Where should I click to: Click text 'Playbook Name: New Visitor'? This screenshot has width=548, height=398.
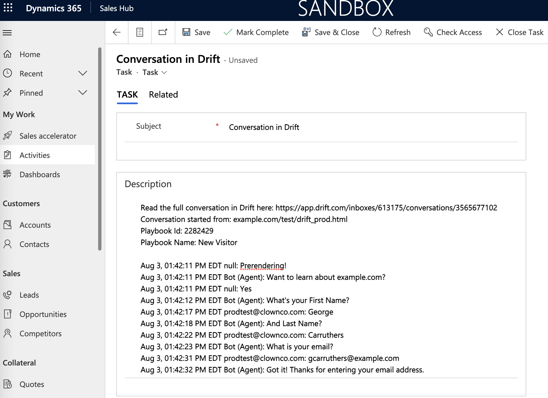point(189,243)
